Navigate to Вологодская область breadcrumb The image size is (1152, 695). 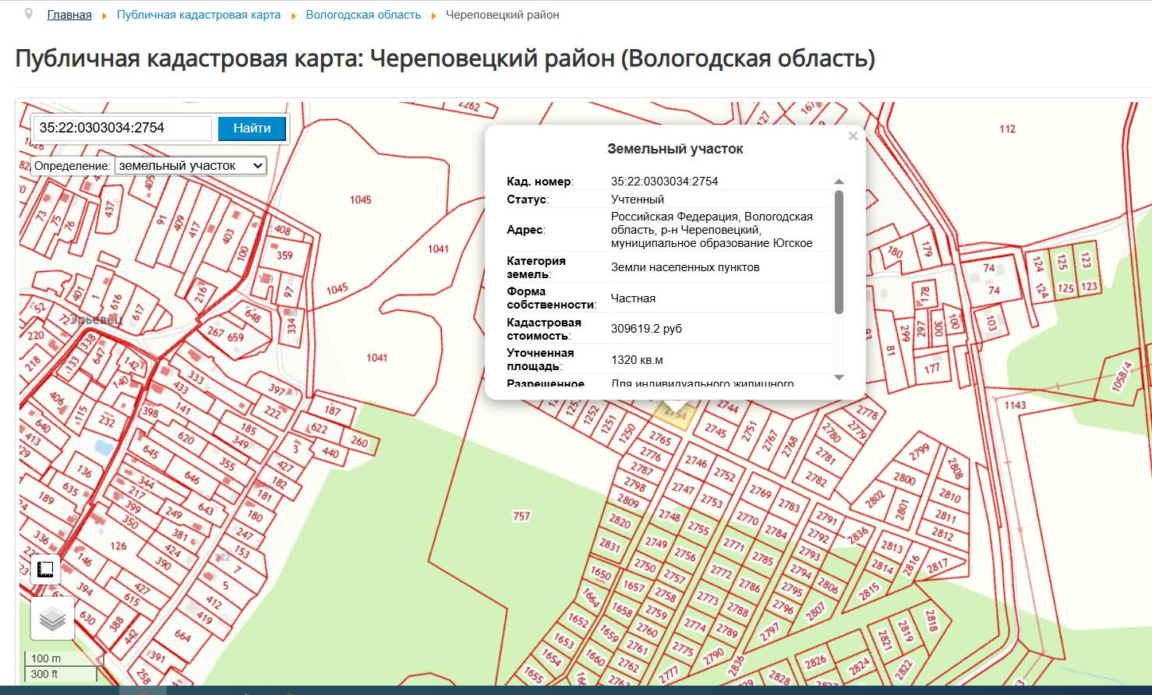tap(362, 15)
